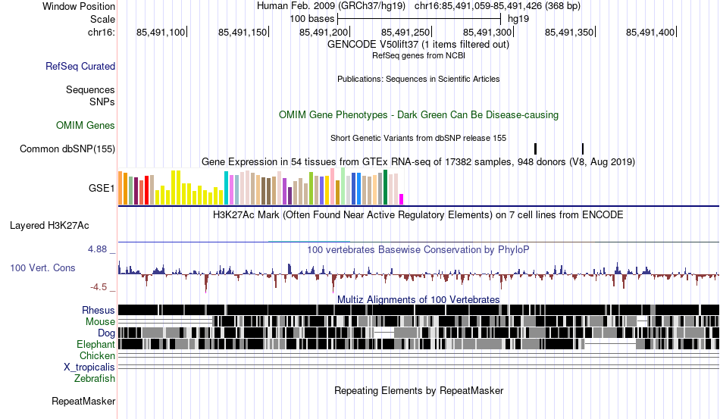The height and width of the screenshot is (419, 720).
Task: Open the H3K27Ac Mark track title
Action: (418, 214)
